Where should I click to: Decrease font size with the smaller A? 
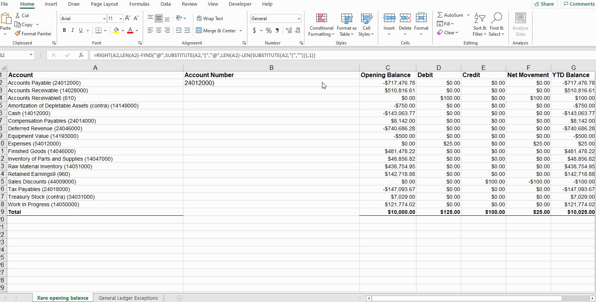[x=136, y=18]
